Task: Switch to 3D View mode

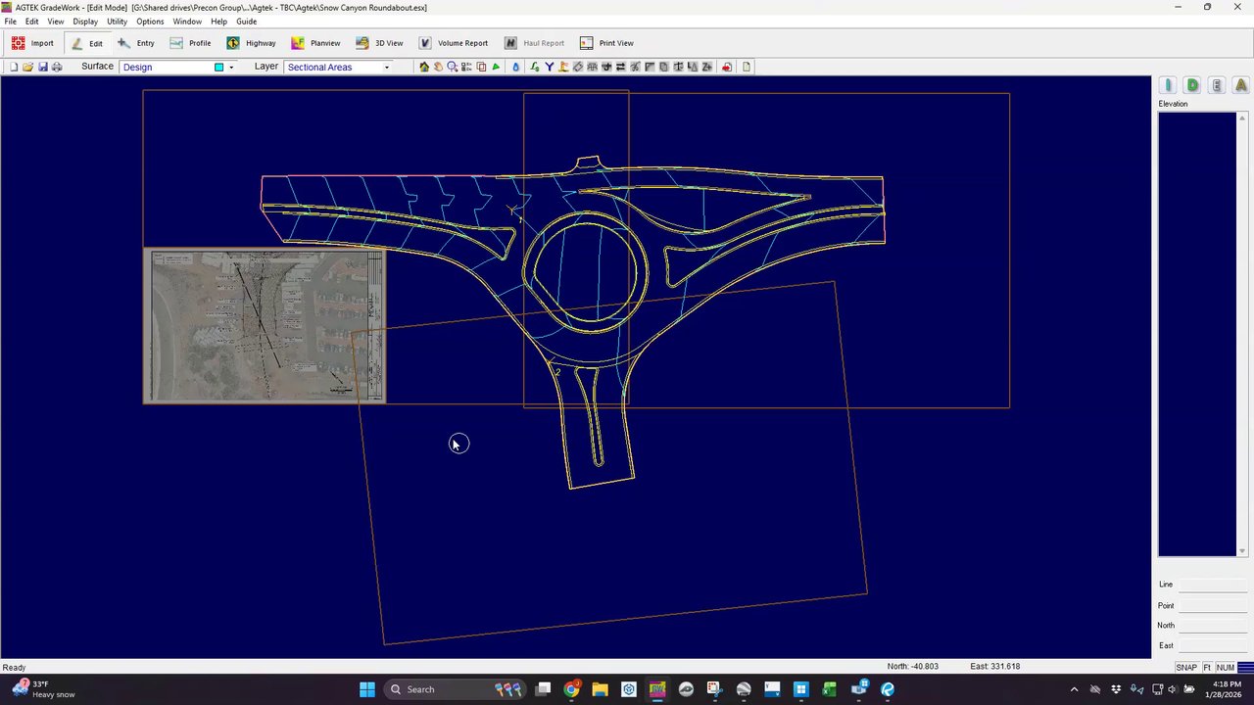Action: pos(379,43)
